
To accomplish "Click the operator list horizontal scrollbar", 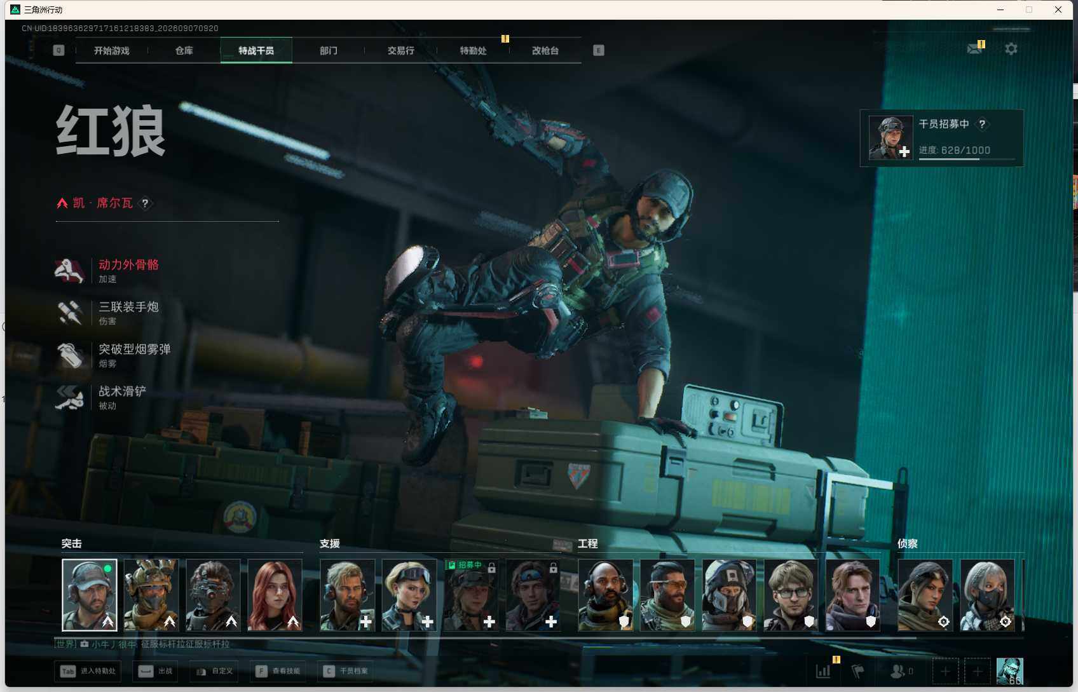I will 486,637.
